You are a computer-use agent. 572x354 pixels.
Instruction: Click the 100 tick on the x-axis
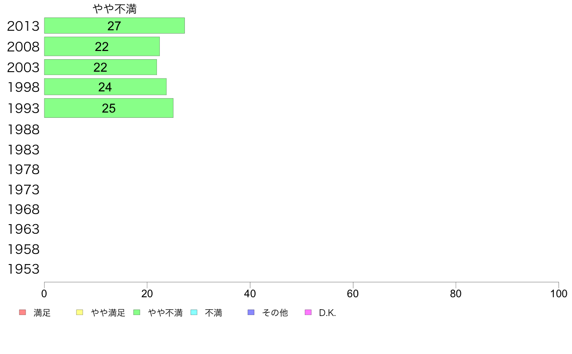(559, 293)
